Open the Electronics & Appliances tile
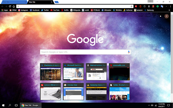 (x=51, y=72)
